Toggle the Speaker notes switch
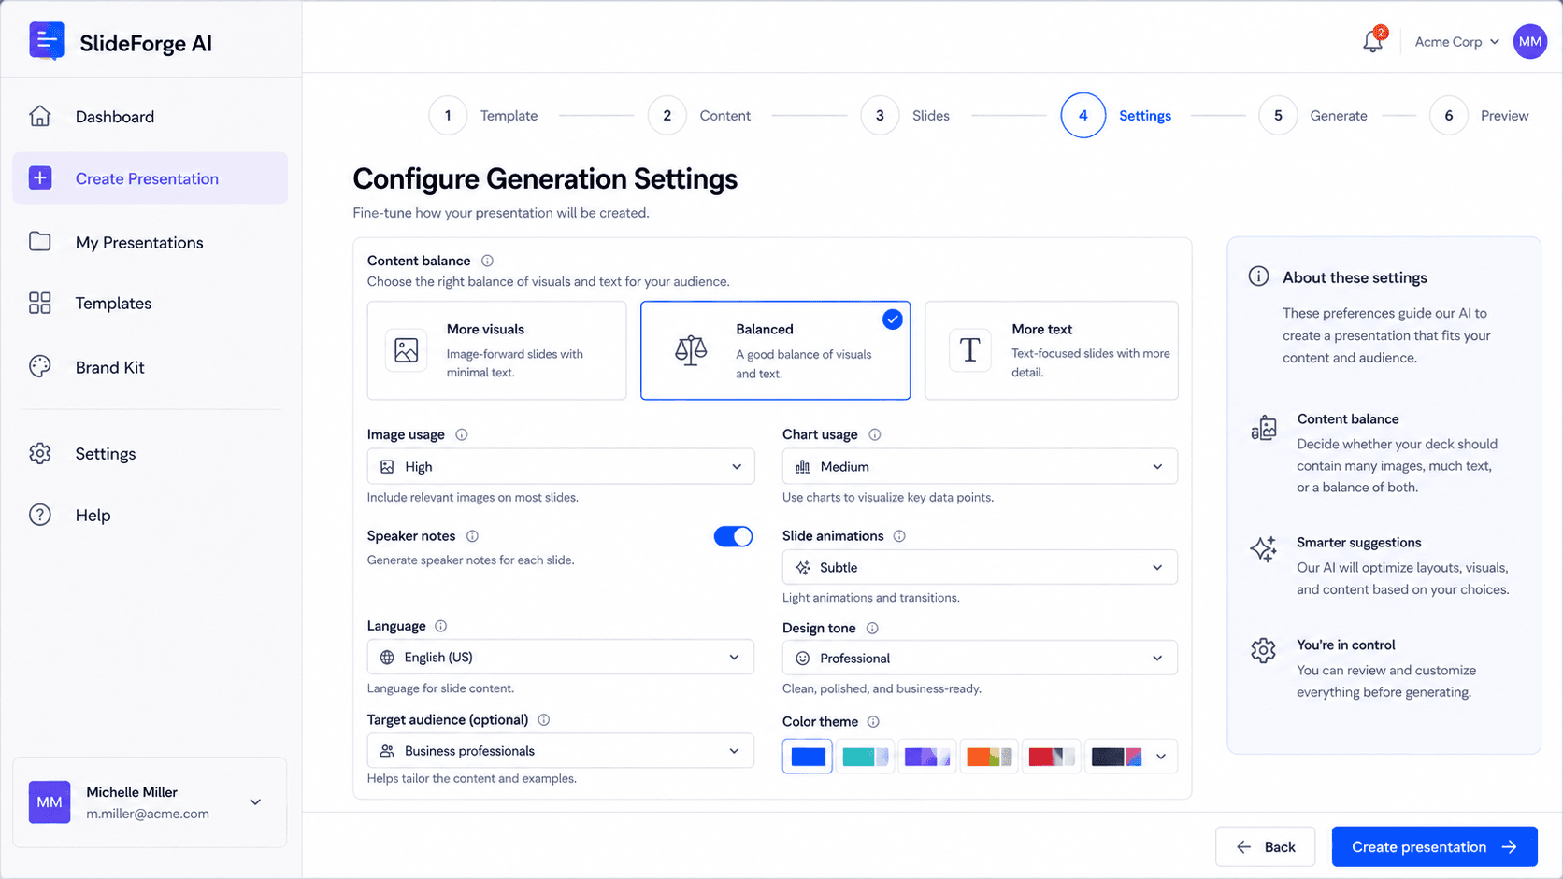The image size is (1563, 879). [x=733, y=536]
